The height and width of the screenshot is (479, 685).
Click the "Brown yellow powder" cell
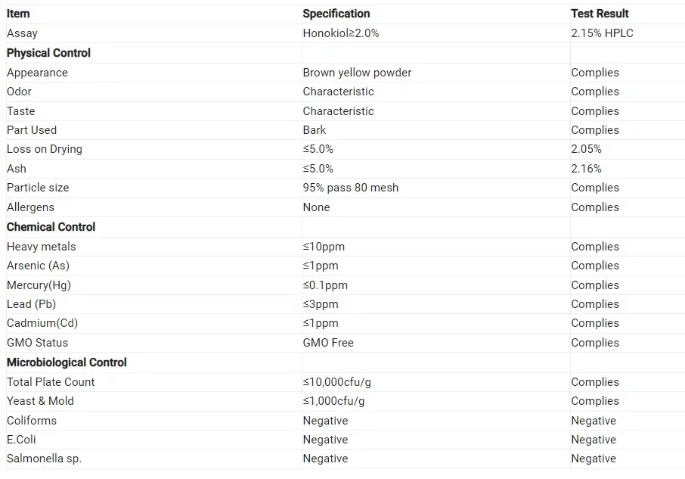point(357,73)
